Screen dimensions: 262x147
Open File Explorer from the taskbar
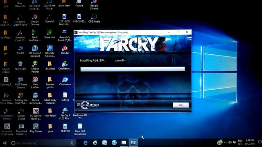click(x=124, y=143)
